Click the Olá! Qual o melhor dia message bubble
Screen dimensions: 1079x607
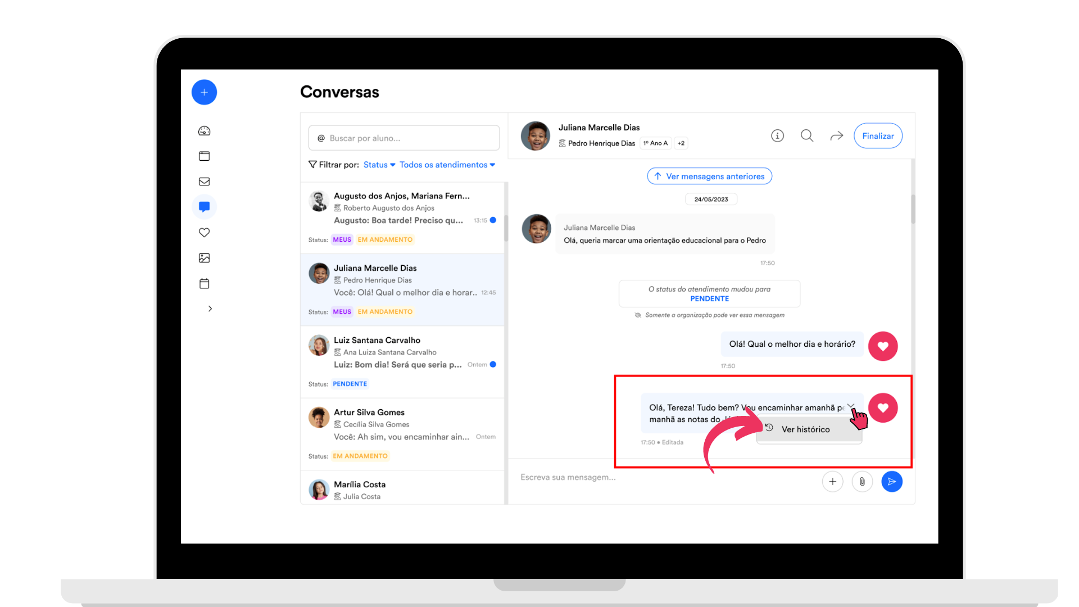point(792,344)
